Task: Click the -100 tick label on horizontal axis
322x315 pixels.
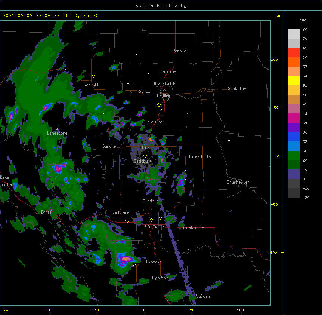Action: (x=47, y=310)
